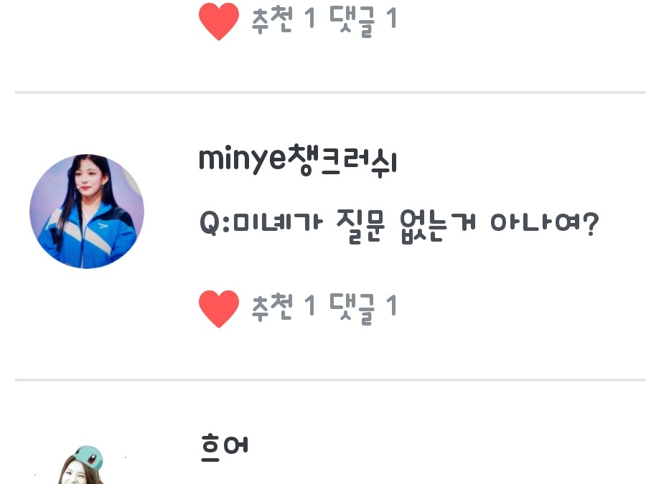Click the question mark ending the comment

pos(591,224)
